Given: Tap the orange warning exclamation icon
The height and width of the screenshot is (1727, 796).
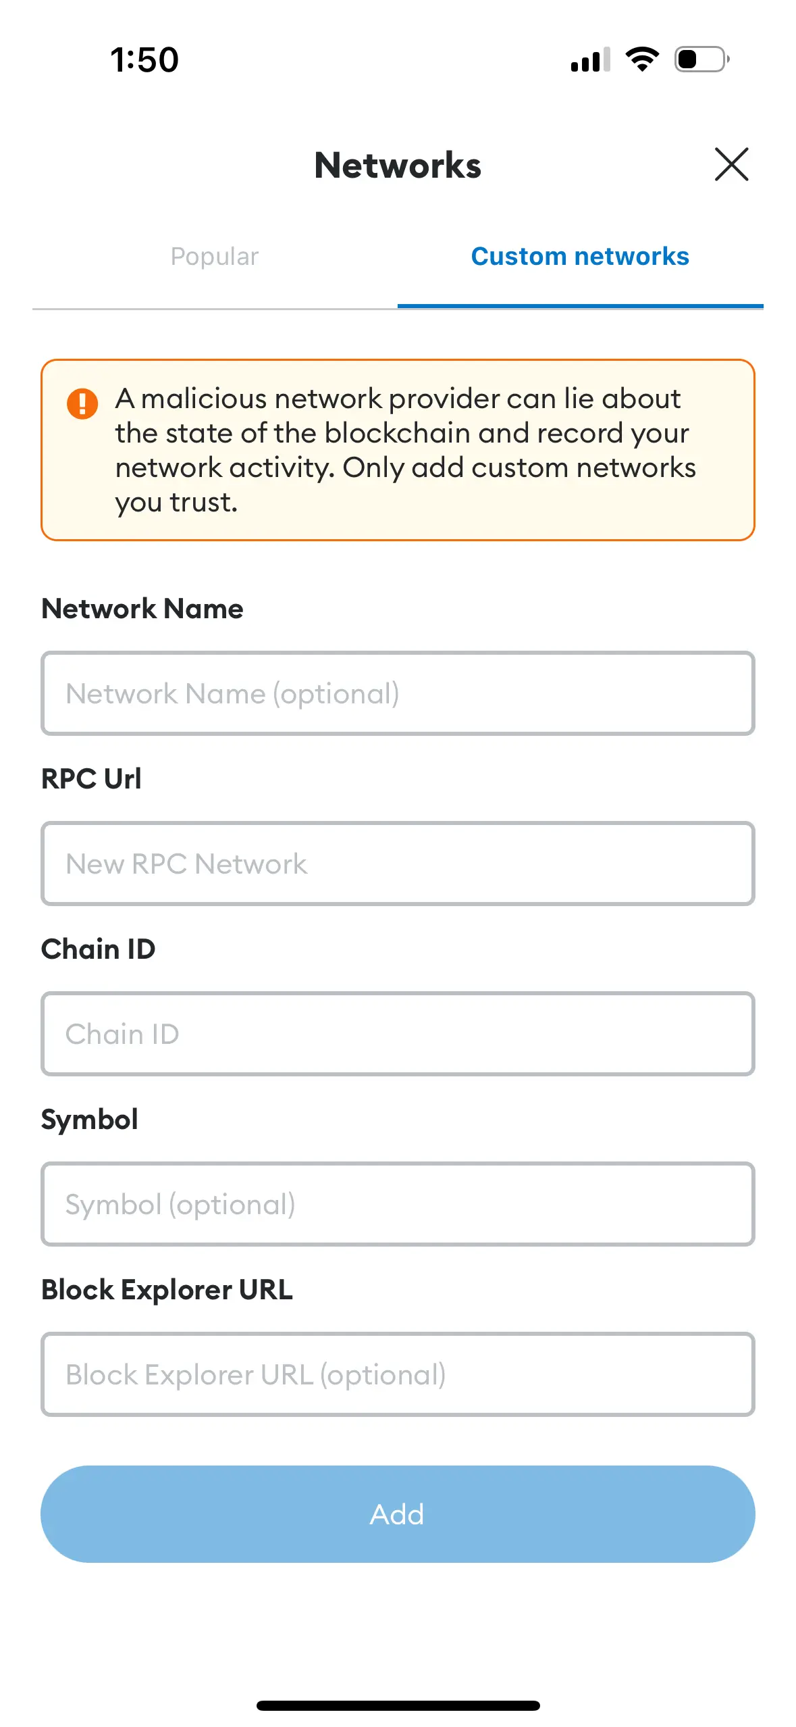Looking at the screenshot, I should pyautogui.click(x=82, y=403).
